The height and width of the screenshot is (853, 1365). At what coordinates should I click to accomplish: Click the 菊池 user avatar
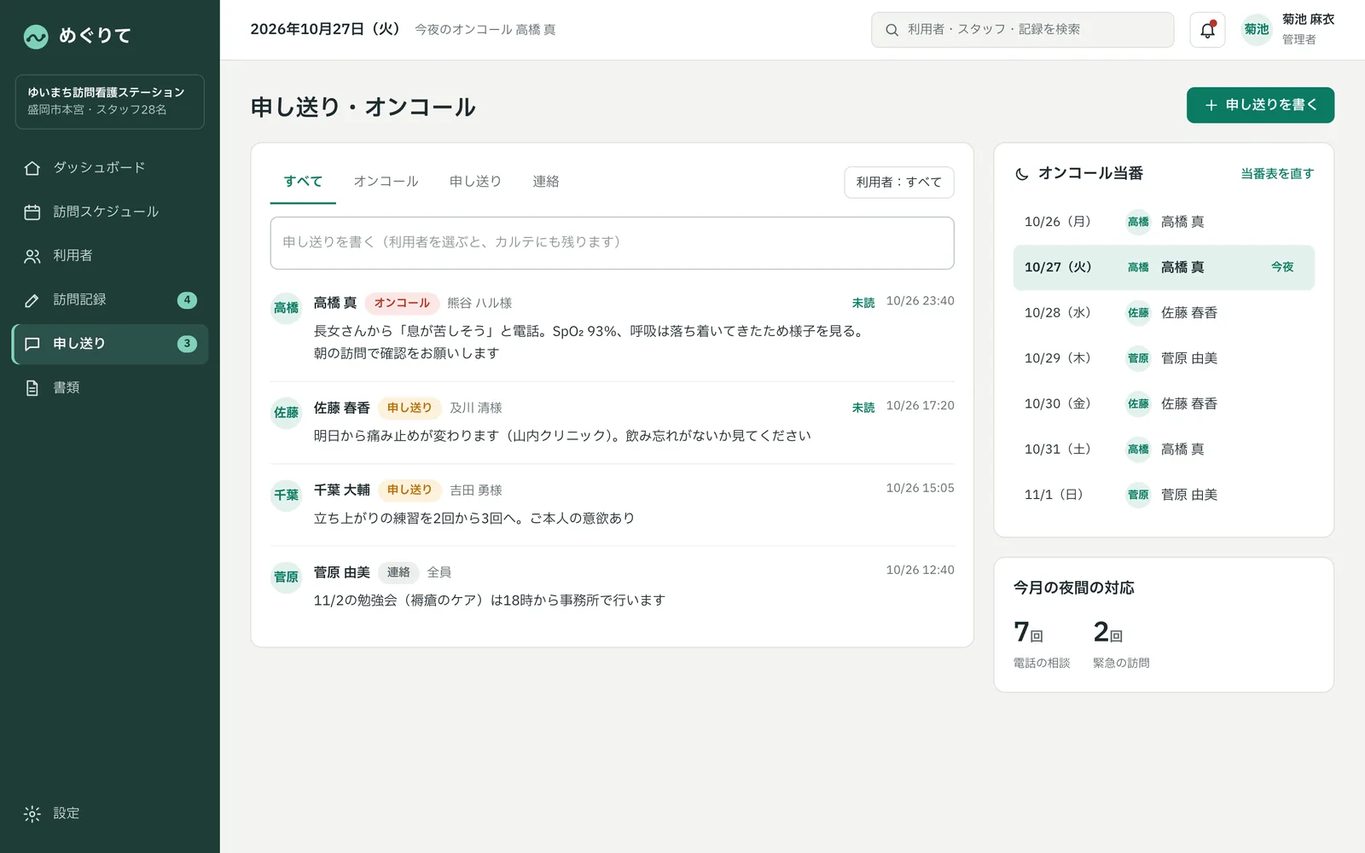1257,30
